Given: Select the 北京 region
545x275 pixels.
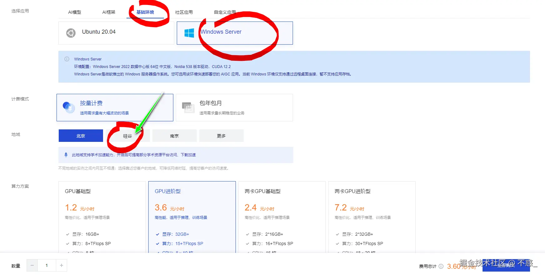Looking at the screenshot, I should coord(81,136).
